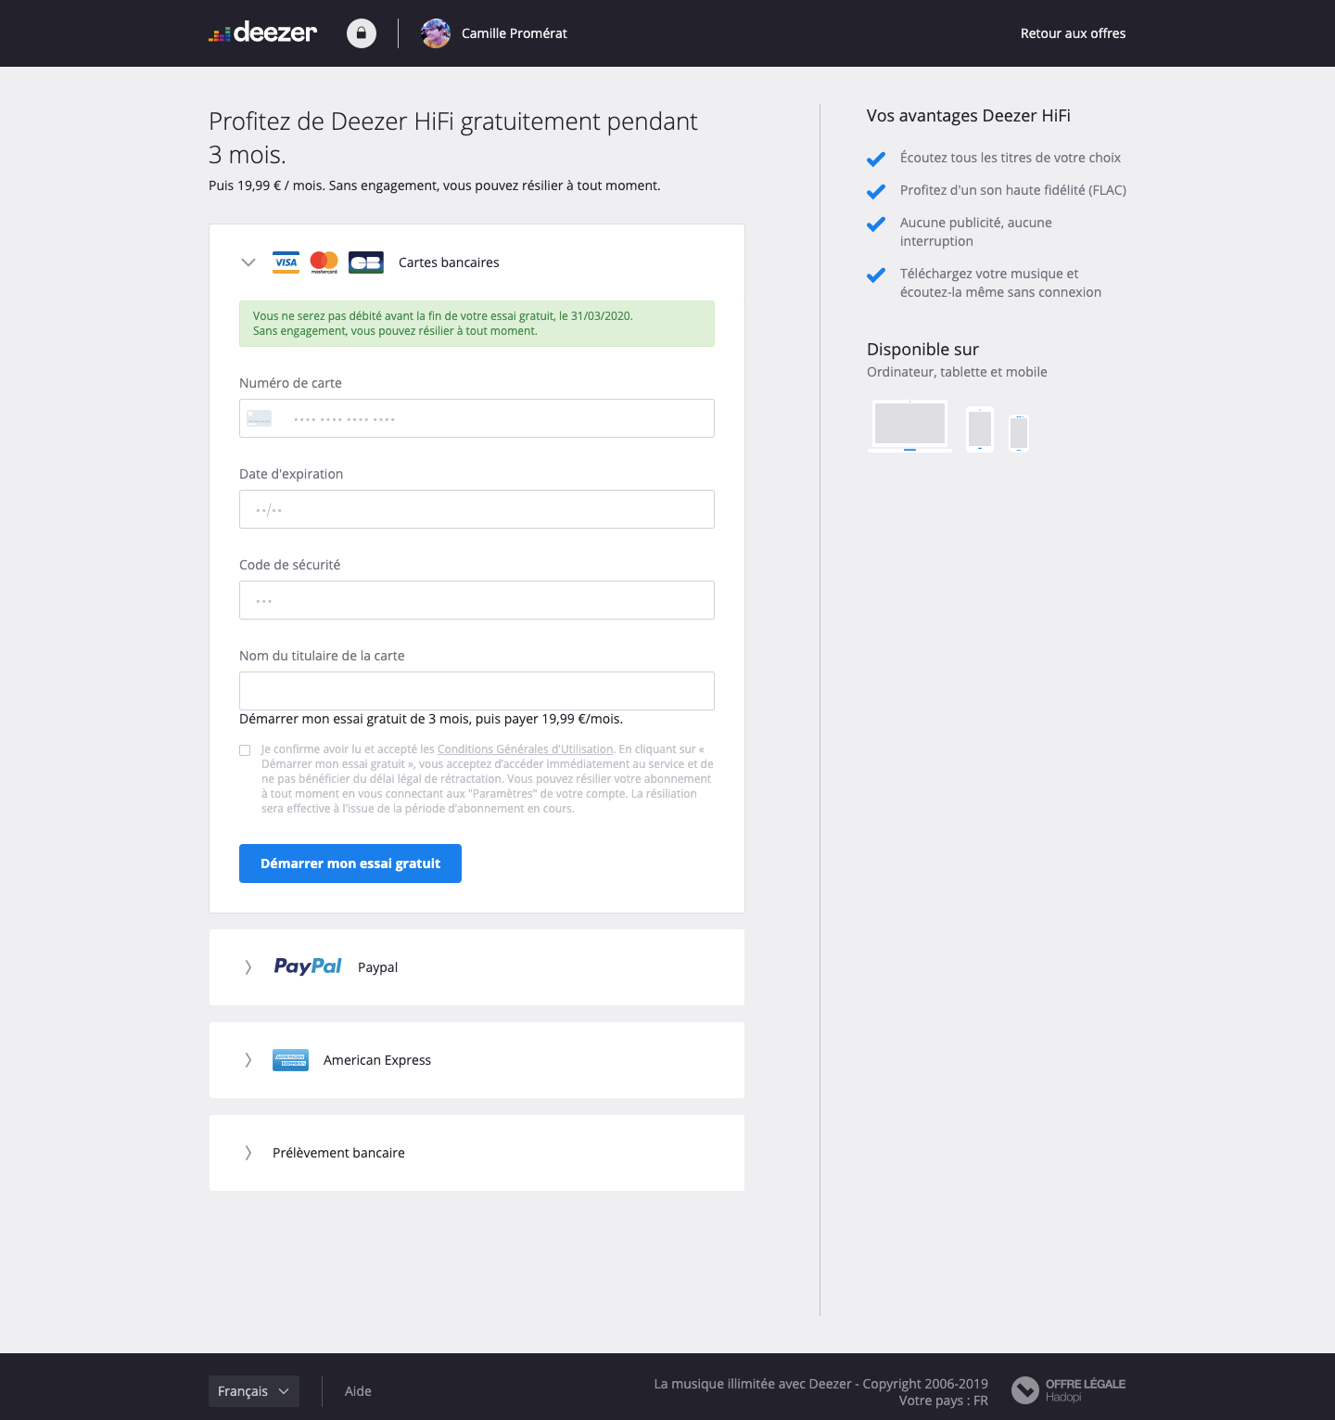
Task: Click the tablet device icon
Action: 980,429
